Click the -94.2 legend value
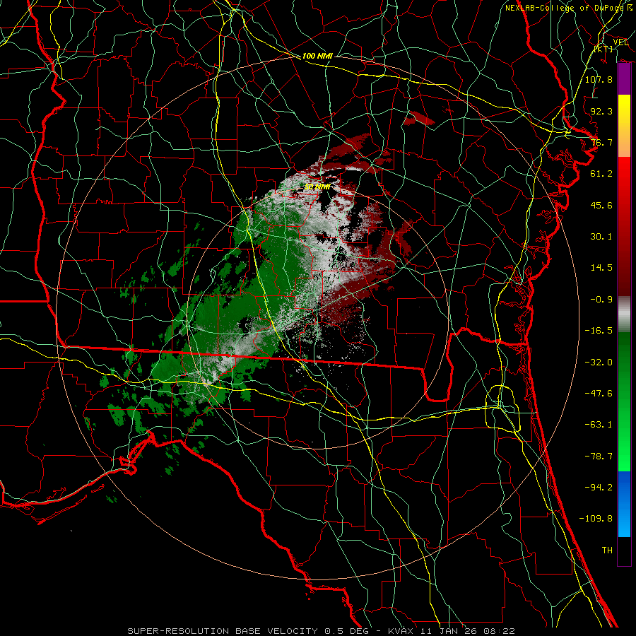This screenshot has width=636, height=636. coord(599,488)
